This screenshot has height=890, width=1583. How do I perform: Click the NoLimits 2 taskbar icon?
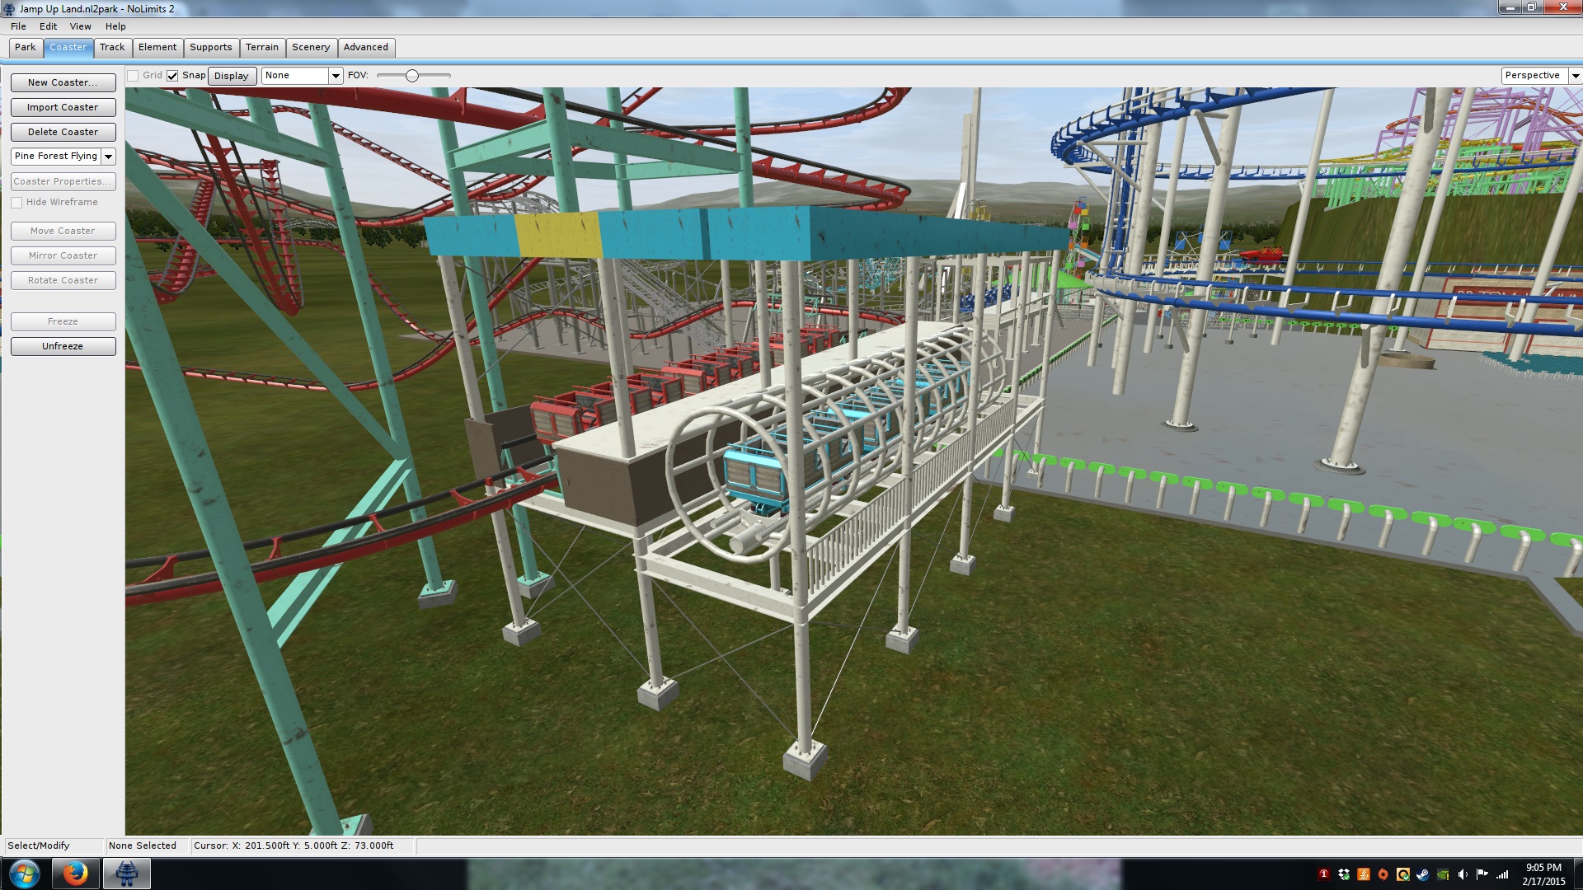click(x=126, y=873)
